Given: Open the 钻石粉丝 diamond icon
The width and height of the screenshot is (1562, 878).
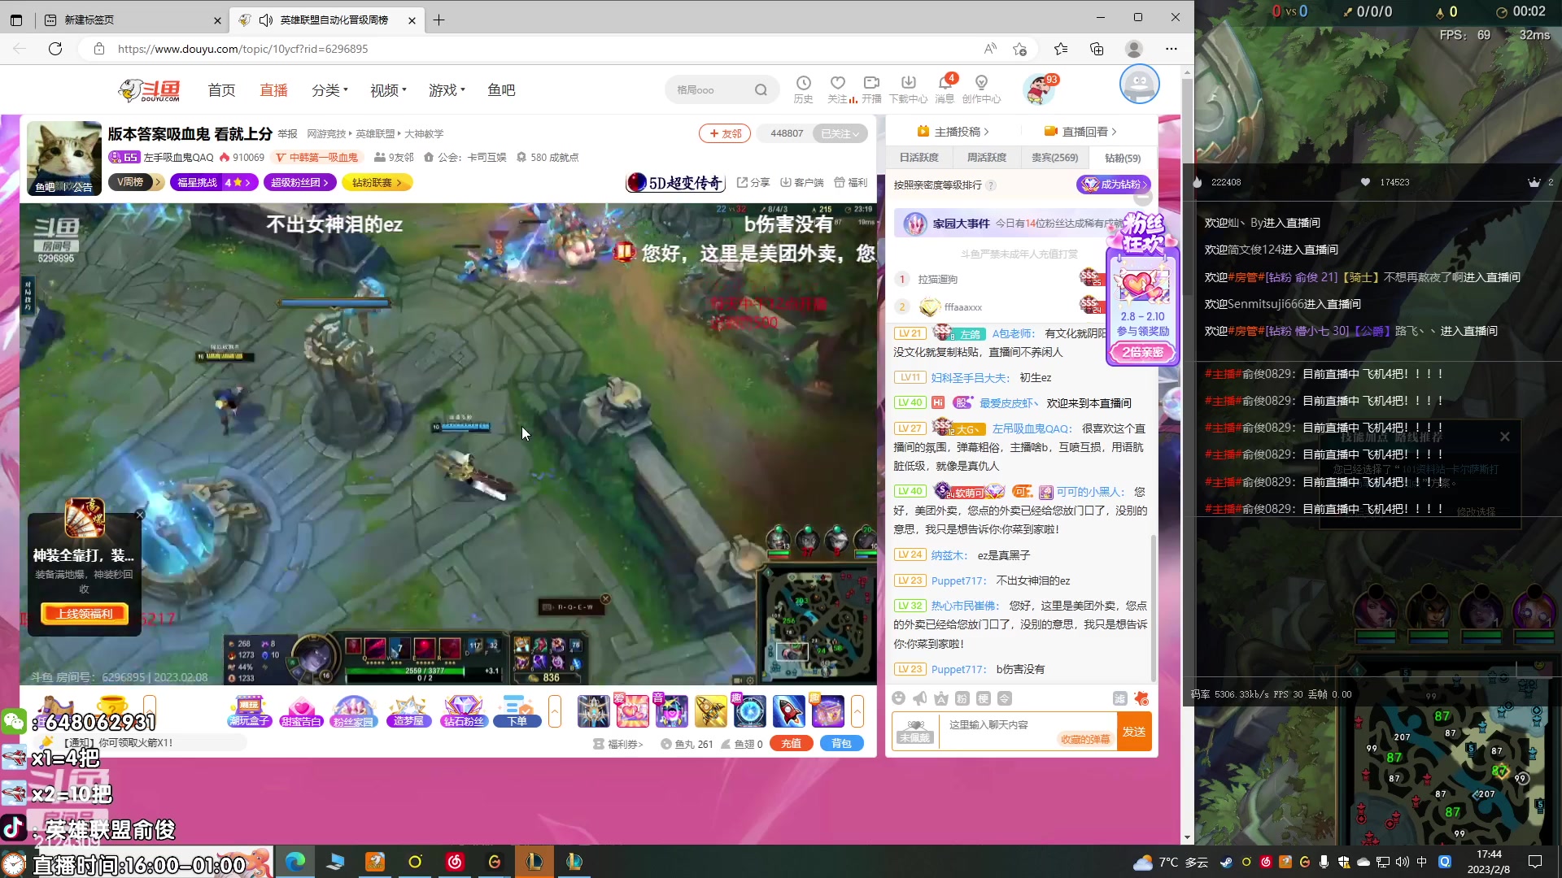Looking at the screenshot, I should click(x=464, y=711).
